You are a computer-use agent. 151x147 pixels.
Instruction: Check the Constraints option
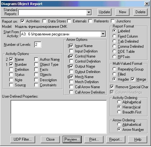pyautogui.click(x=36, y=85)
